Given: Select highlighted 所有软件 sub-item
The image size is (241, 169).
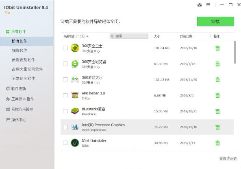Looking at the screenshot, I should click(x=26, y=41).
